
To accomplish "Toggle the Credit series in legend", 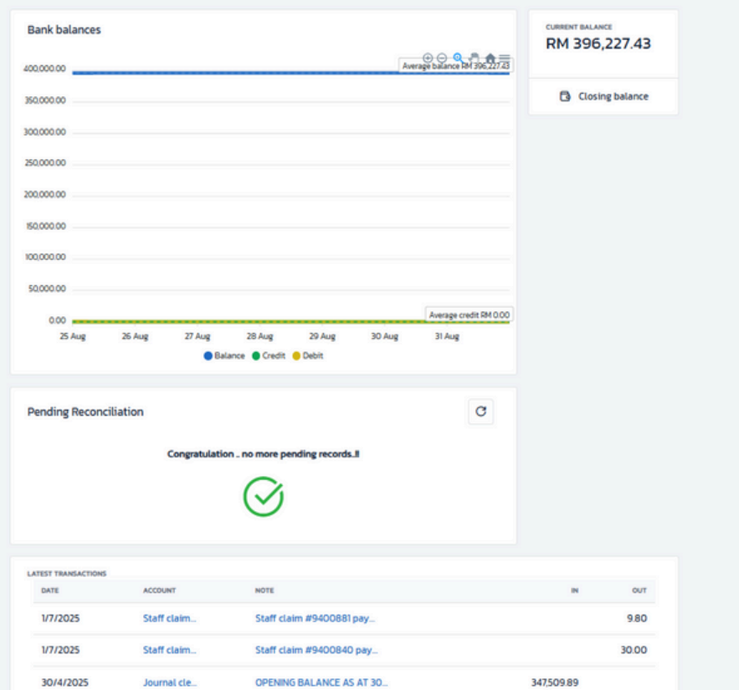I will coord(268,355).
